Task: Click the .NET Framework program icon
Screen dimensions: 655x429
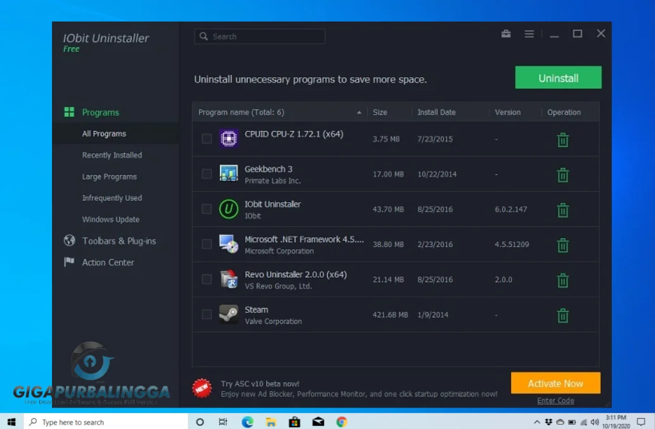Action: (228, 244)
